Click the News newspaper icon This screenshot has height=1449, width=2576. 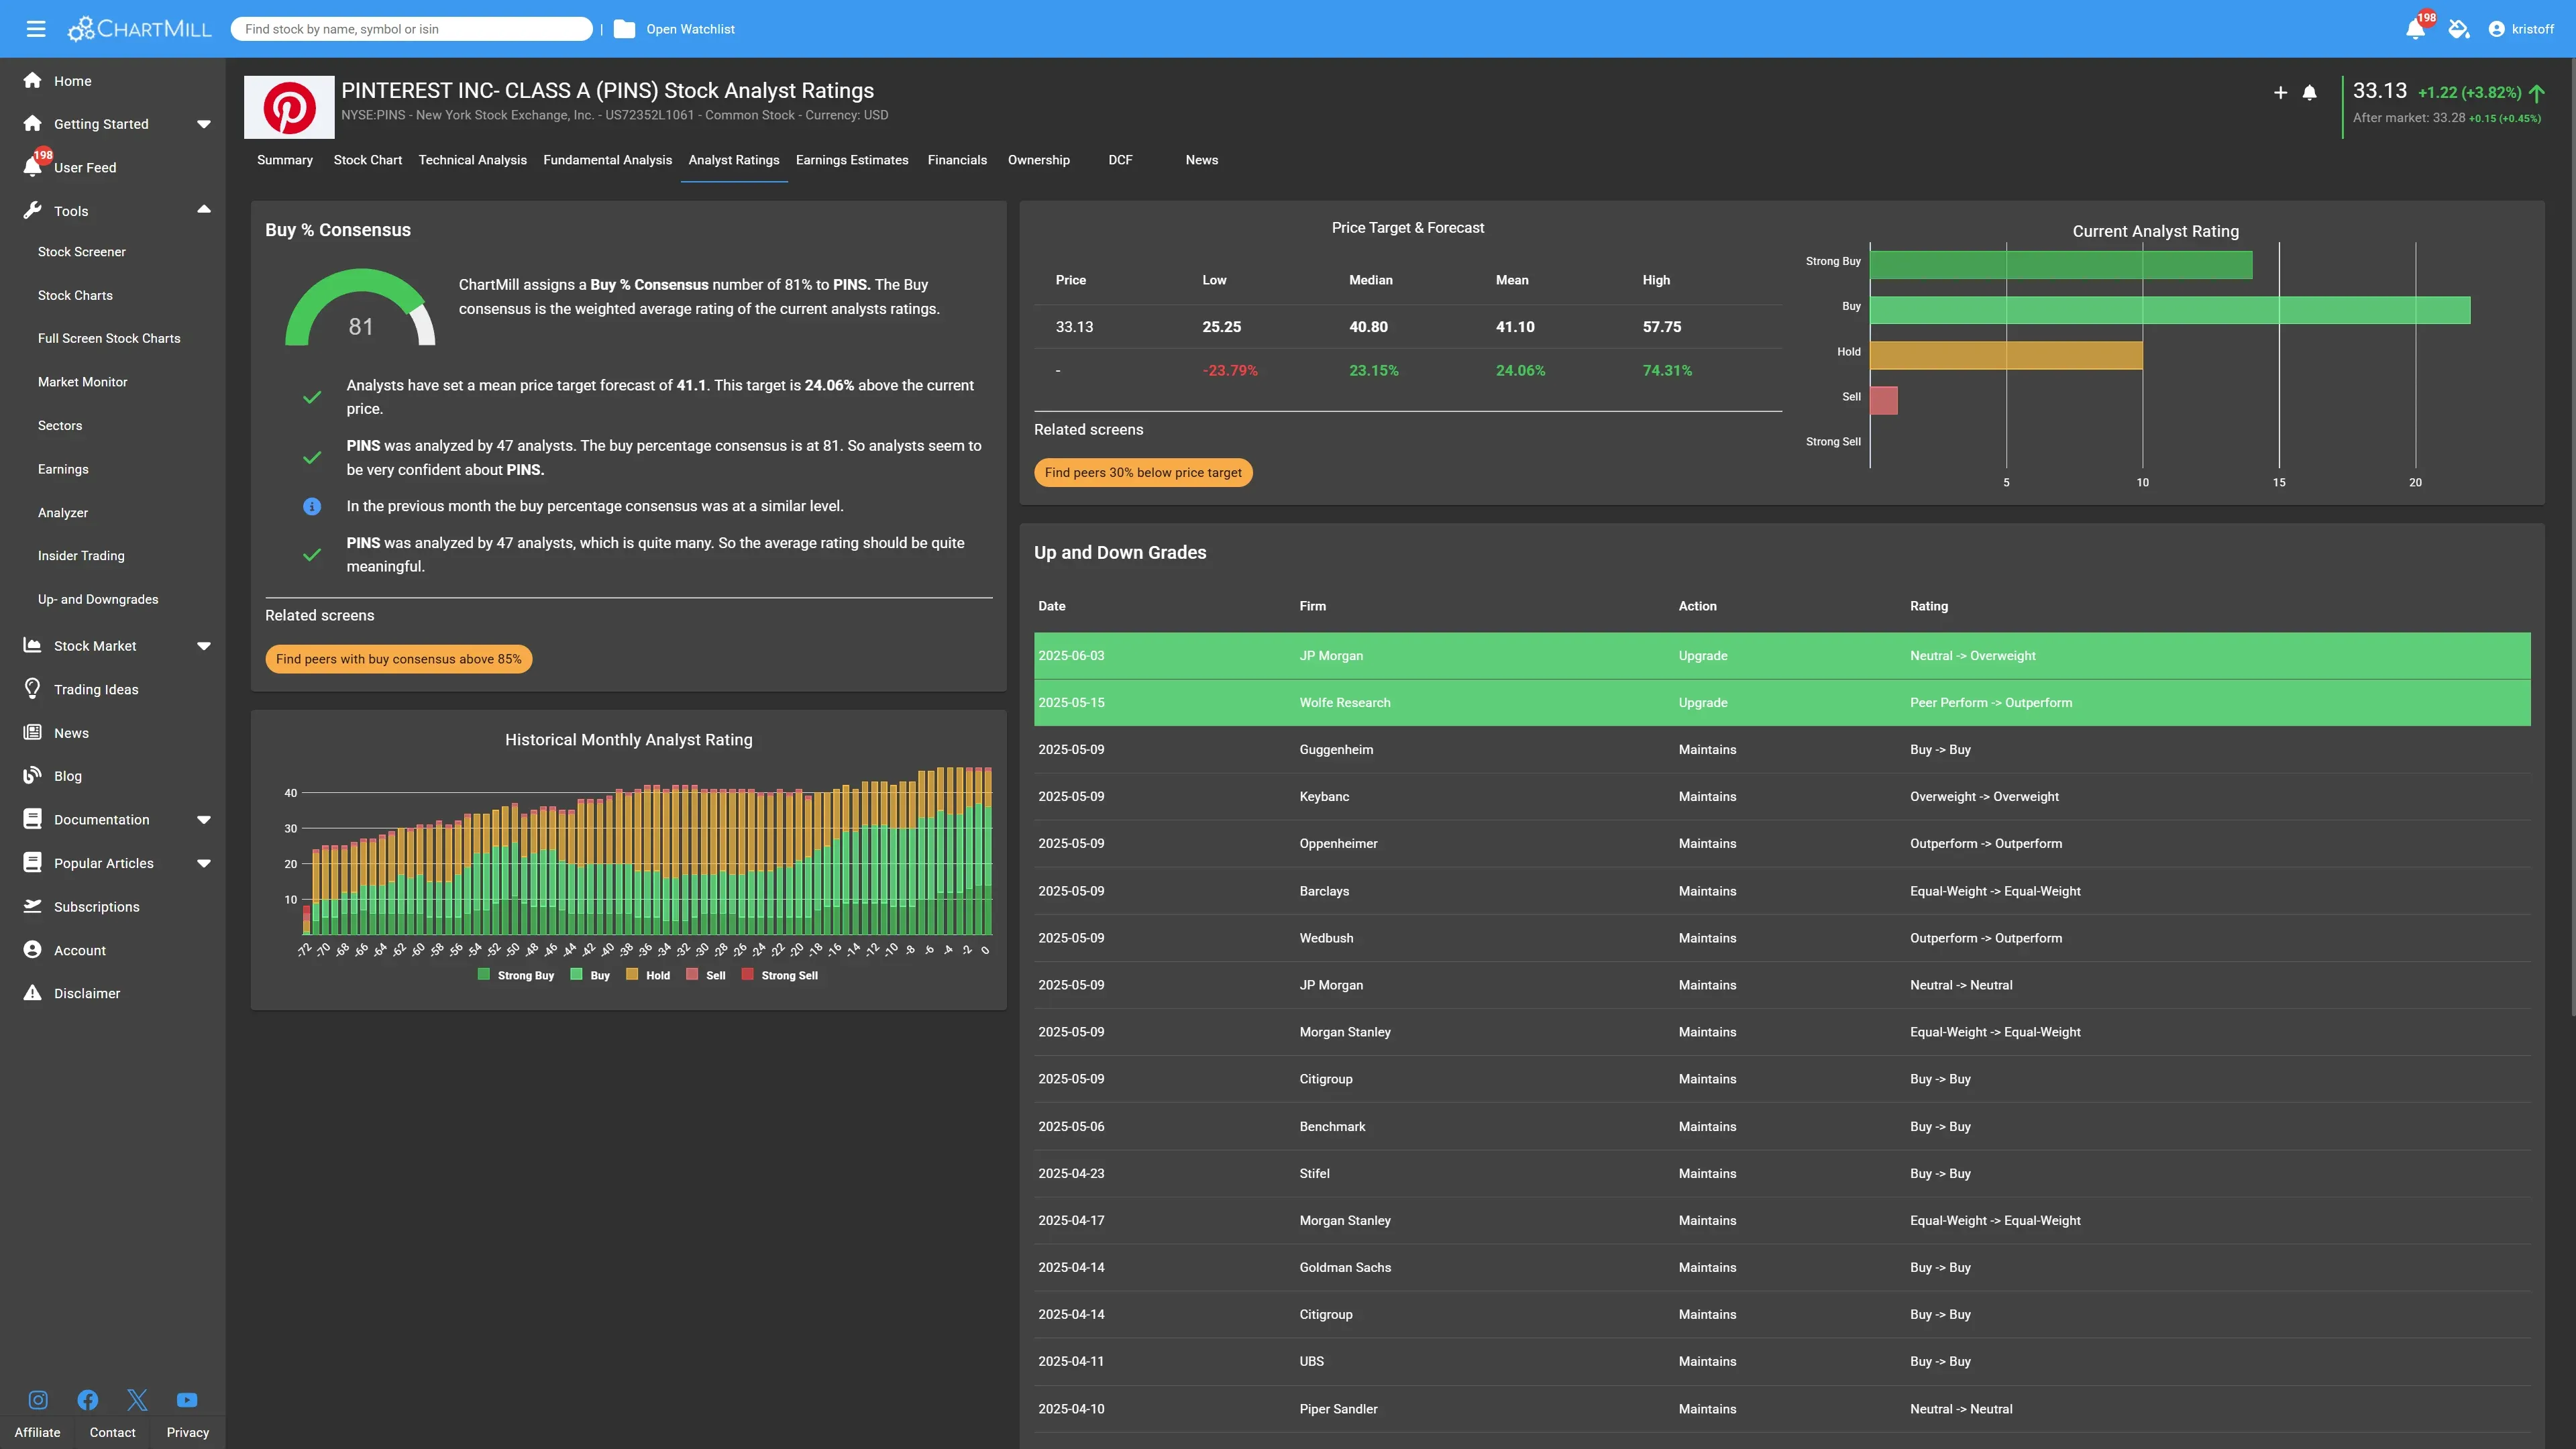click(x=33, y=732)
